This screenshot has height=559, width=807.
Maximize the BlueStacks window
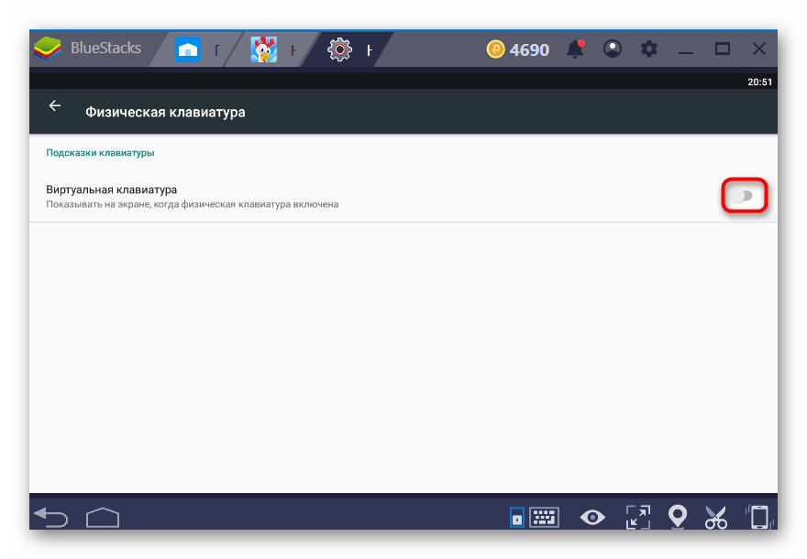(723, 49)
